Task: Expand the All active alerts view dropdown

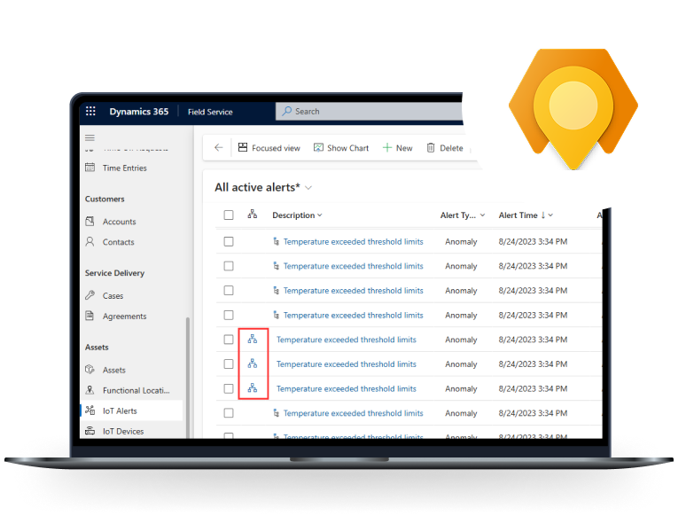Action: (x=308, y=188)
